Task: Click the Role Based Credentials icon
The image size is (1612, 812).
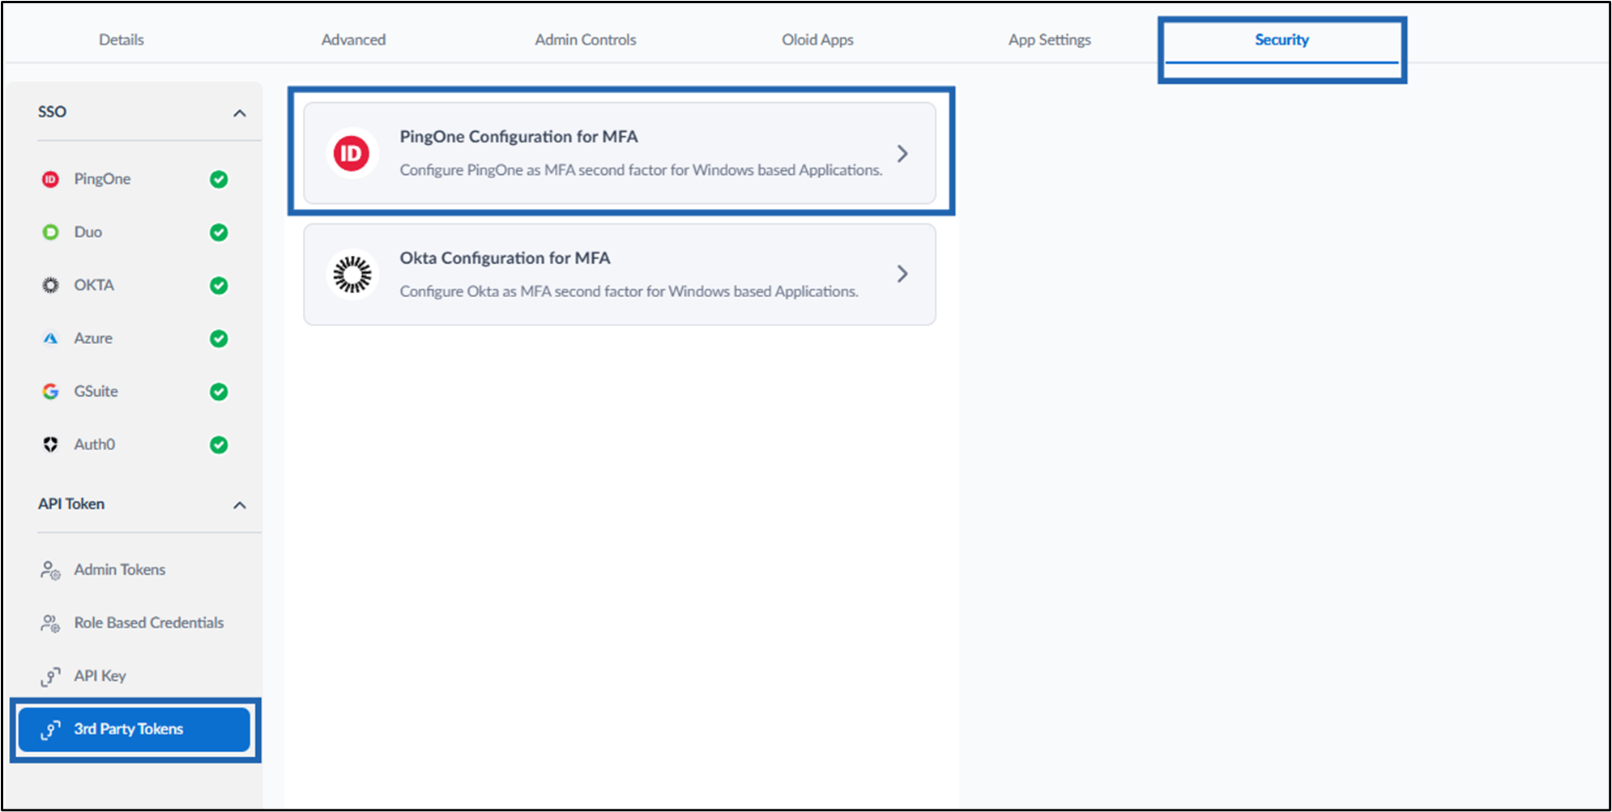Action: 50,623
